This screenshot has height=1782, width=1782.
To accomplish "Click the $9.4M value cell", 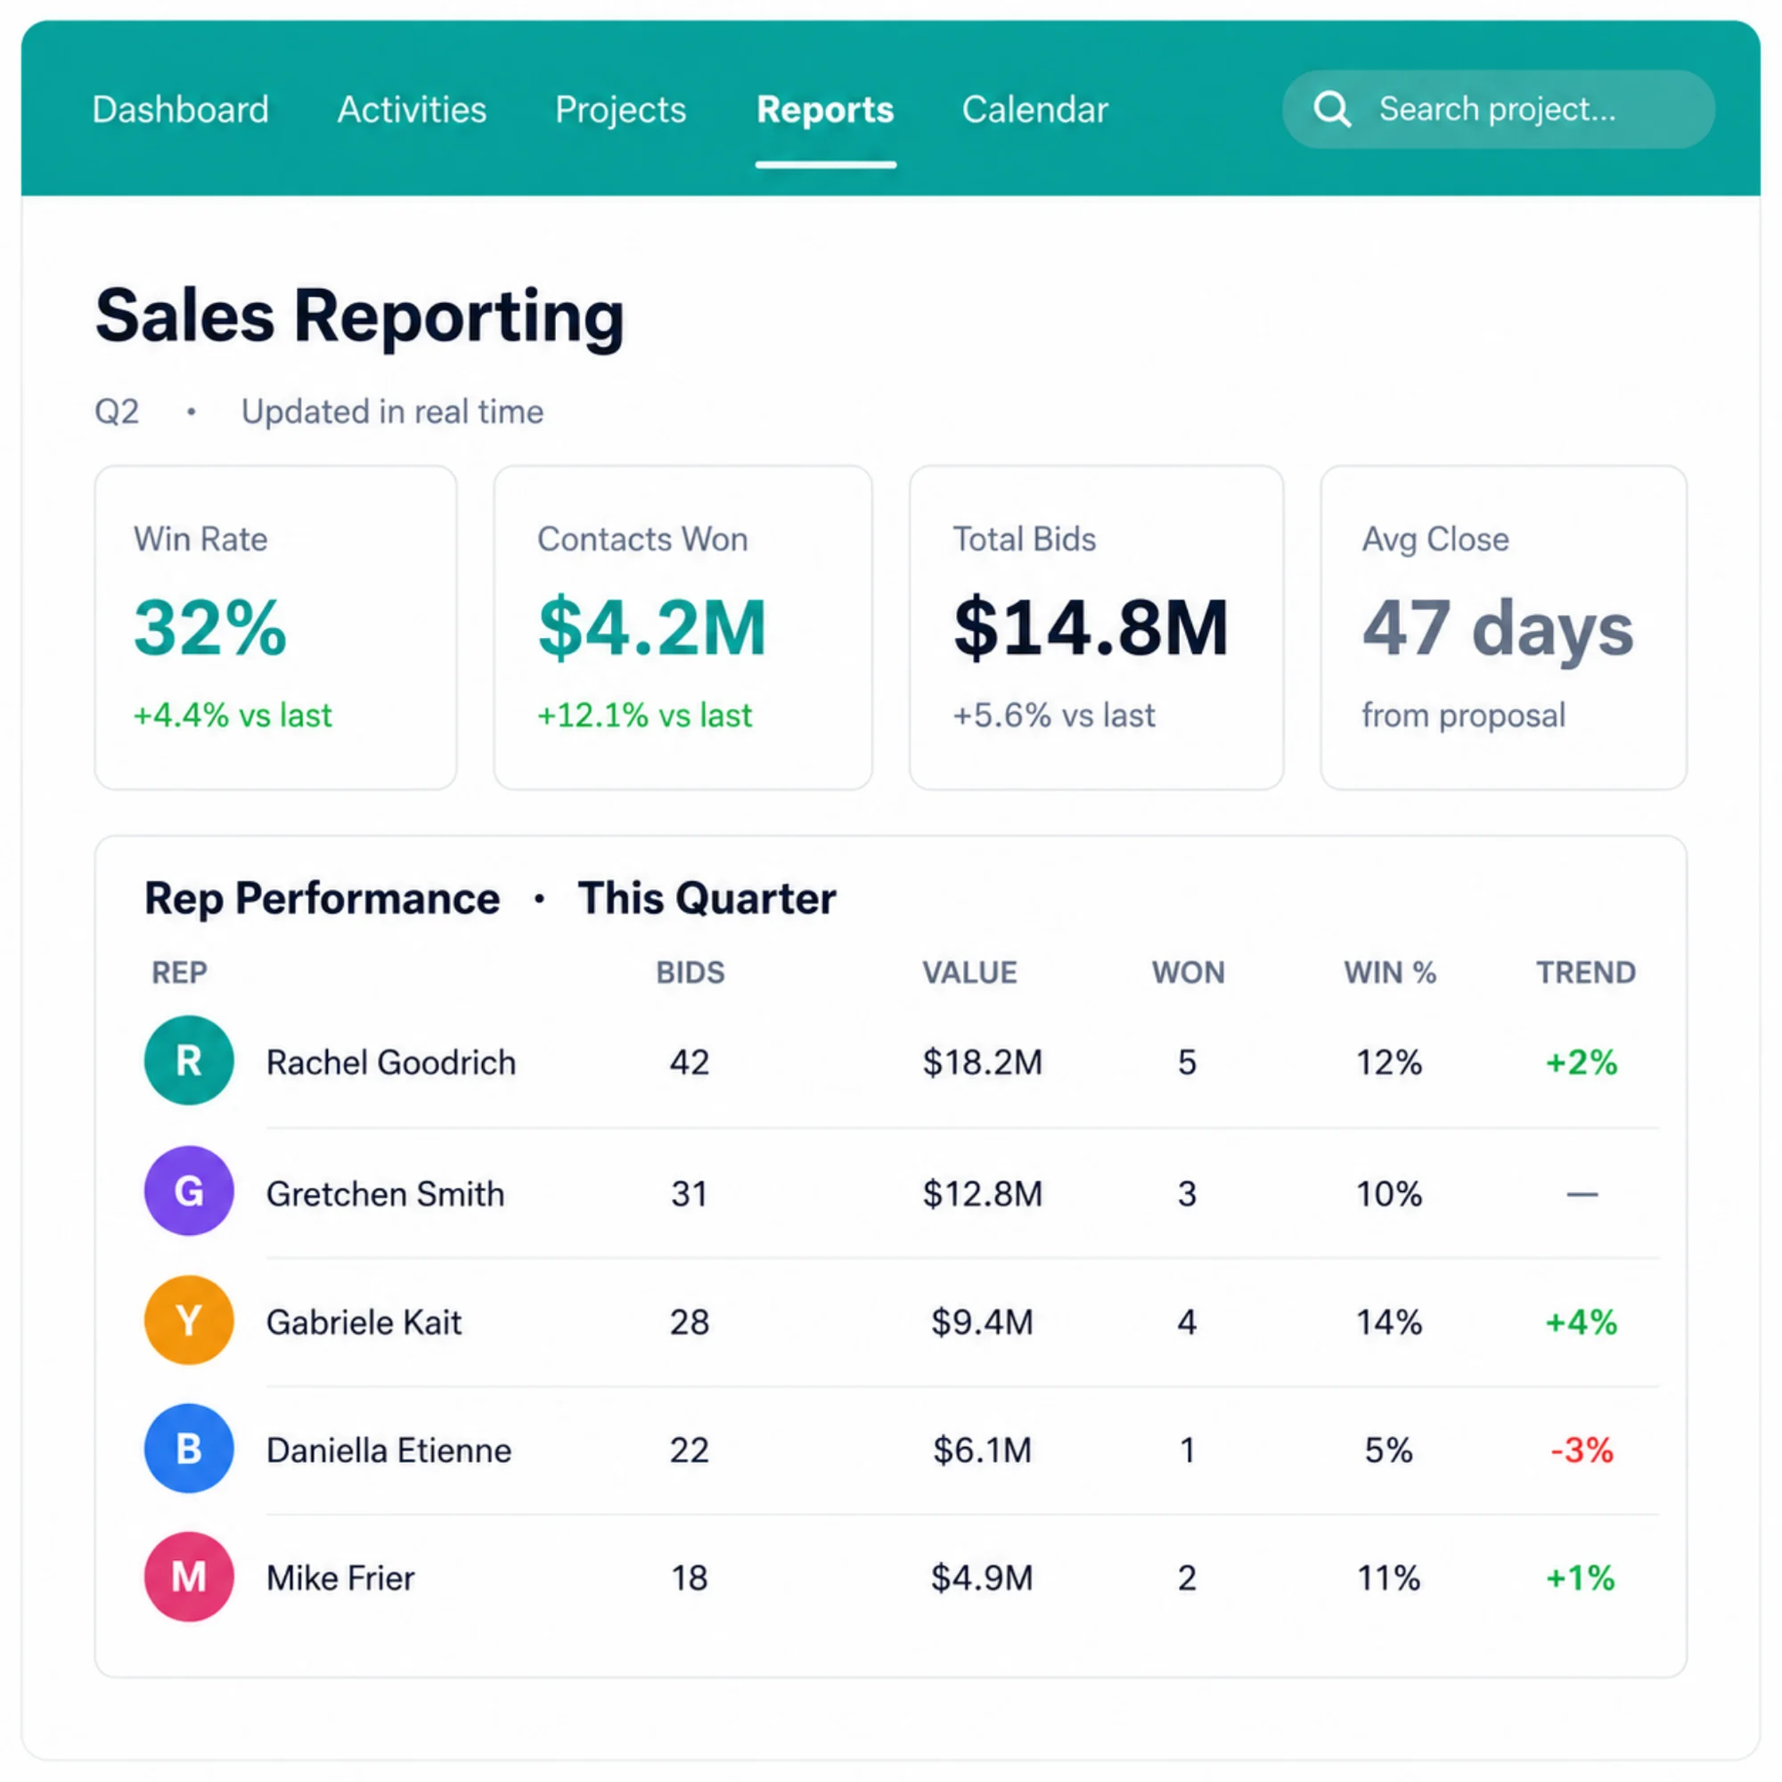I will click(x=982, y=1322).
